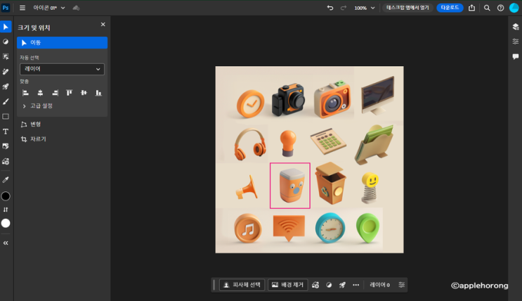Select the Rectangle shape tool

point(6,117)
